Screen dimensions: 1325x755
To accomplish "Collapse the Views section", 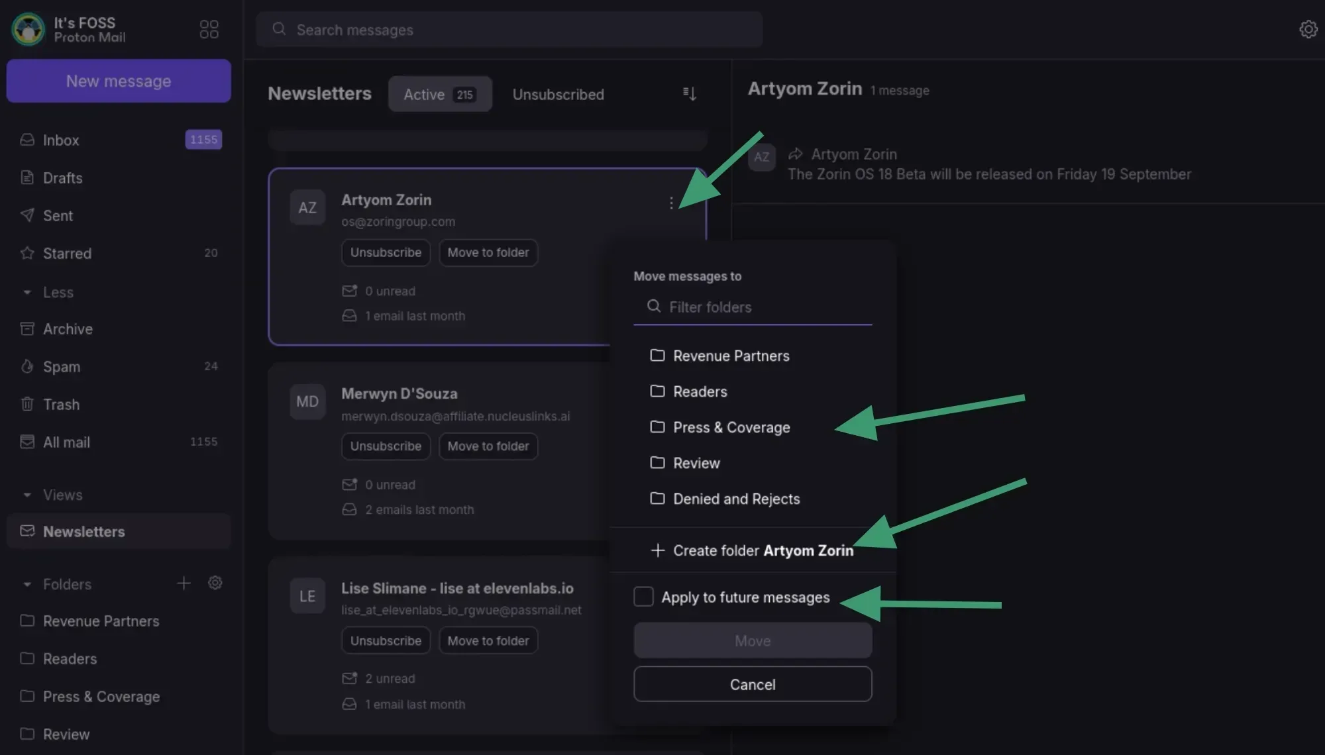I will click(27, 495).
